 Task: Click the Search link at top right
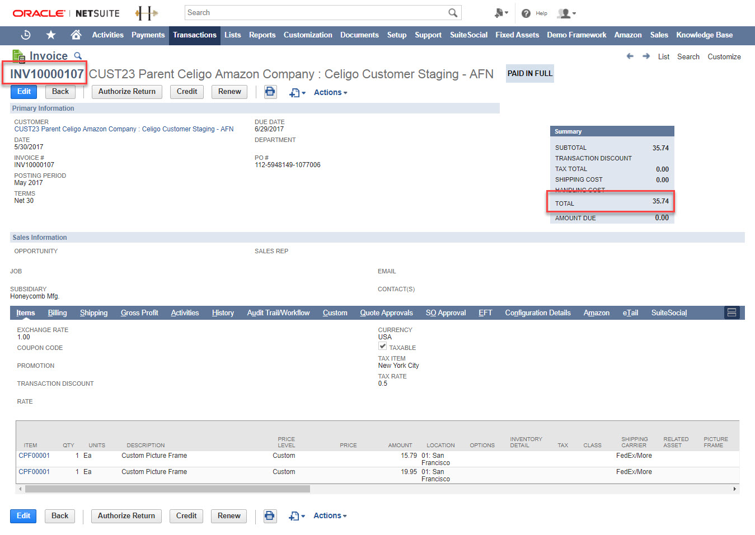point(688,56)
